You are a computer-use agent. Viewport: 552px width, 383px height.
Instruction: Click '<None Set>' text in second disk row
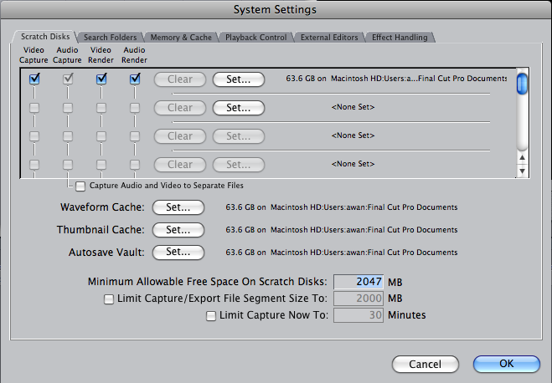click(353, 107)
